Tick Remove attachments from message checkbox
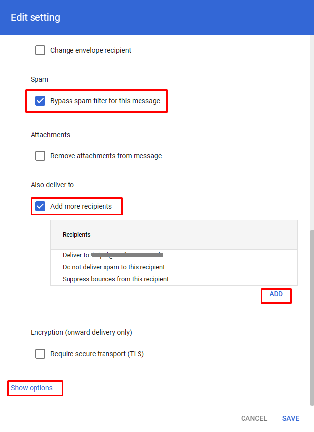The width and height of the screenshot is (314, 432). (40, 156)
